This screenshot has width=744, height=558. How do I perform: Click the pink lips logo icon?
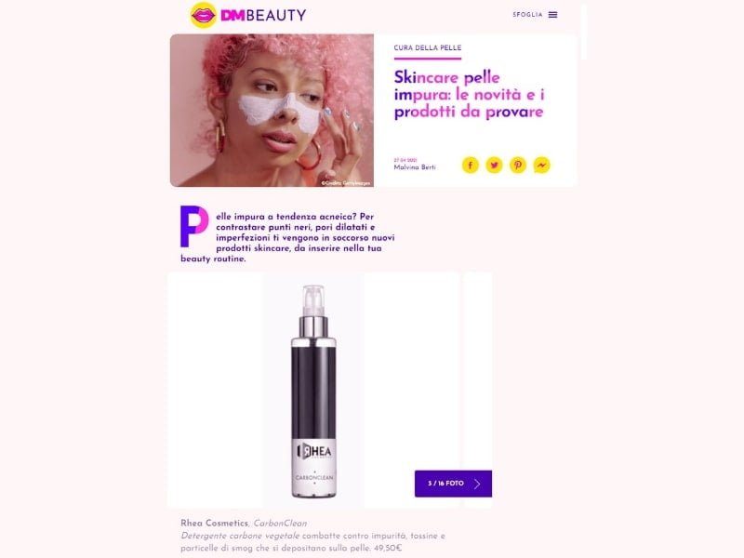coord(203,15)
